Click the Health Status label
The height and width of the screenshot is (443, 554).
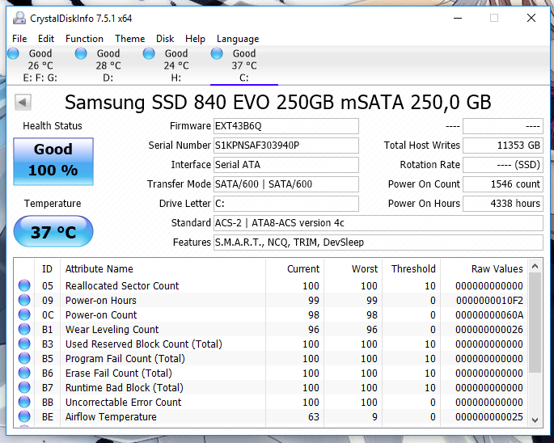point(53,126)
